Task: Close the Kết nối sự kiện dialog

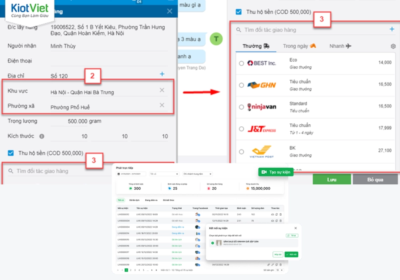Action: [x=296, y=228]
